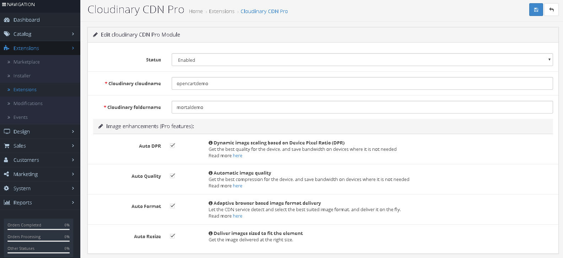Click the Extensions puzzle piece icon
This screenshot has height=258, width=563.
coord(6,48)
